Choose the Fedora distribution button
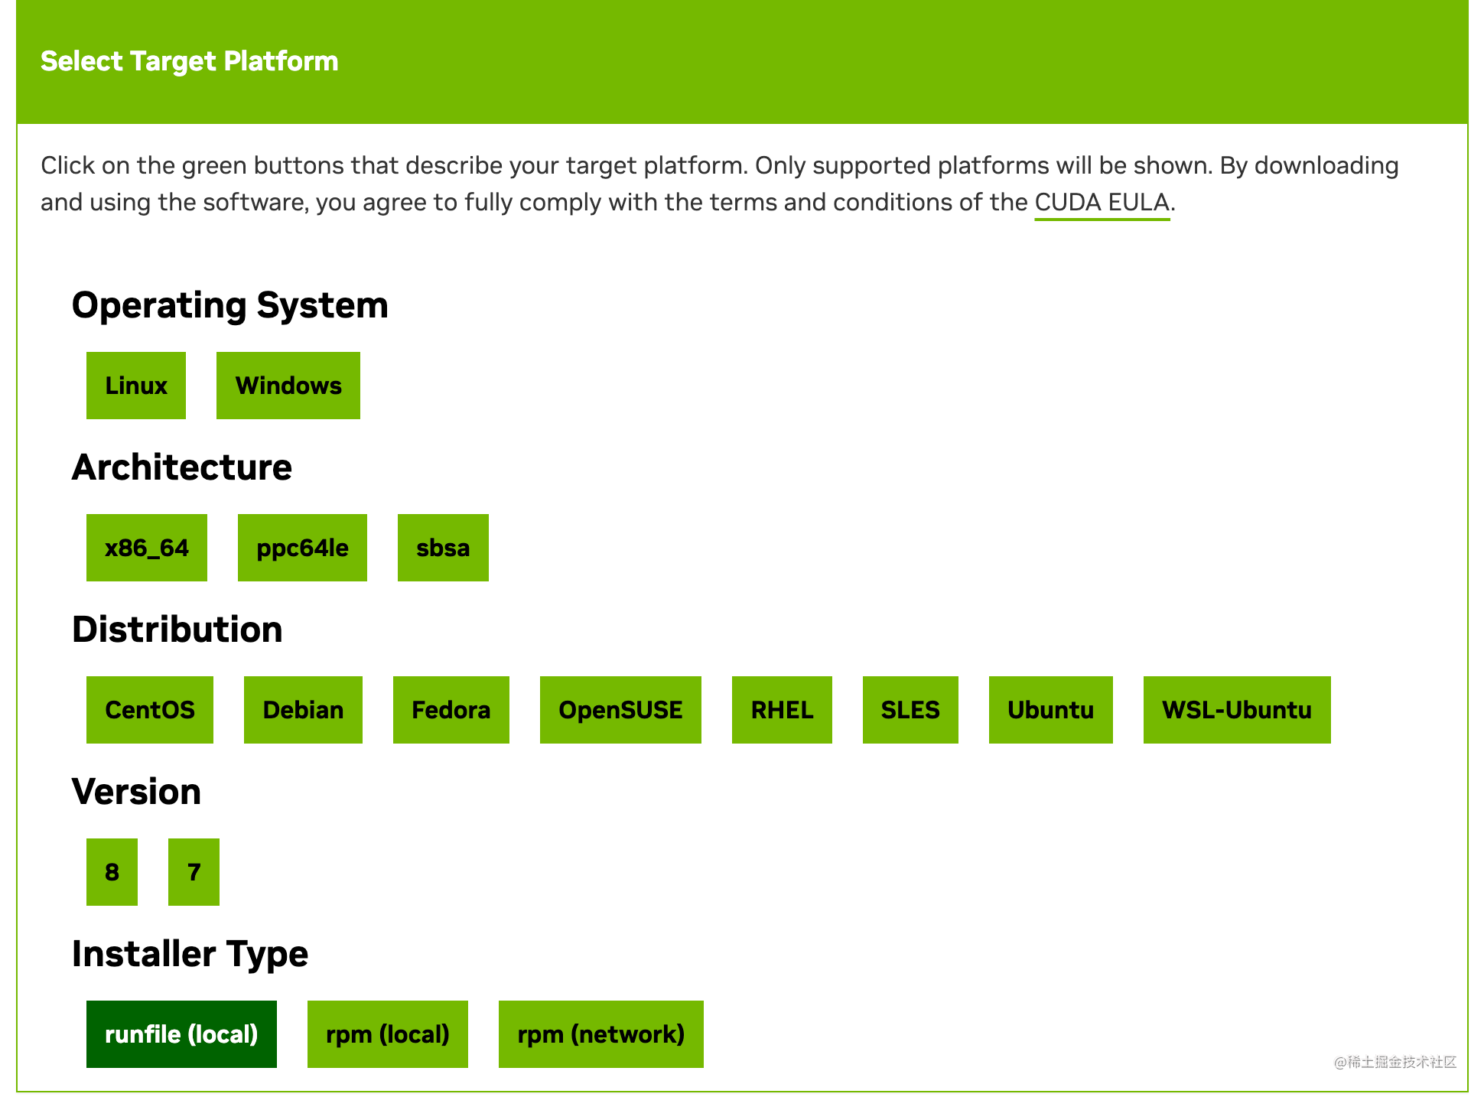This screenshot has height=1097, width=1484. click(451, 710)
